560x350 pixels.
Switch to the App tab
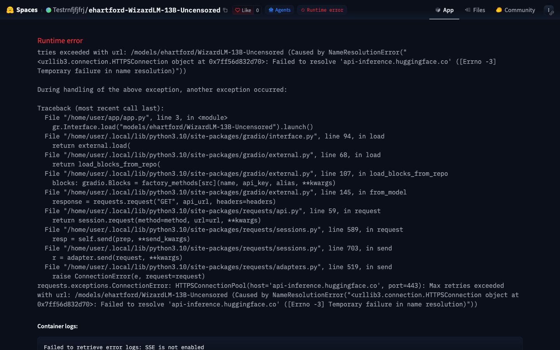tap(444, 10)
